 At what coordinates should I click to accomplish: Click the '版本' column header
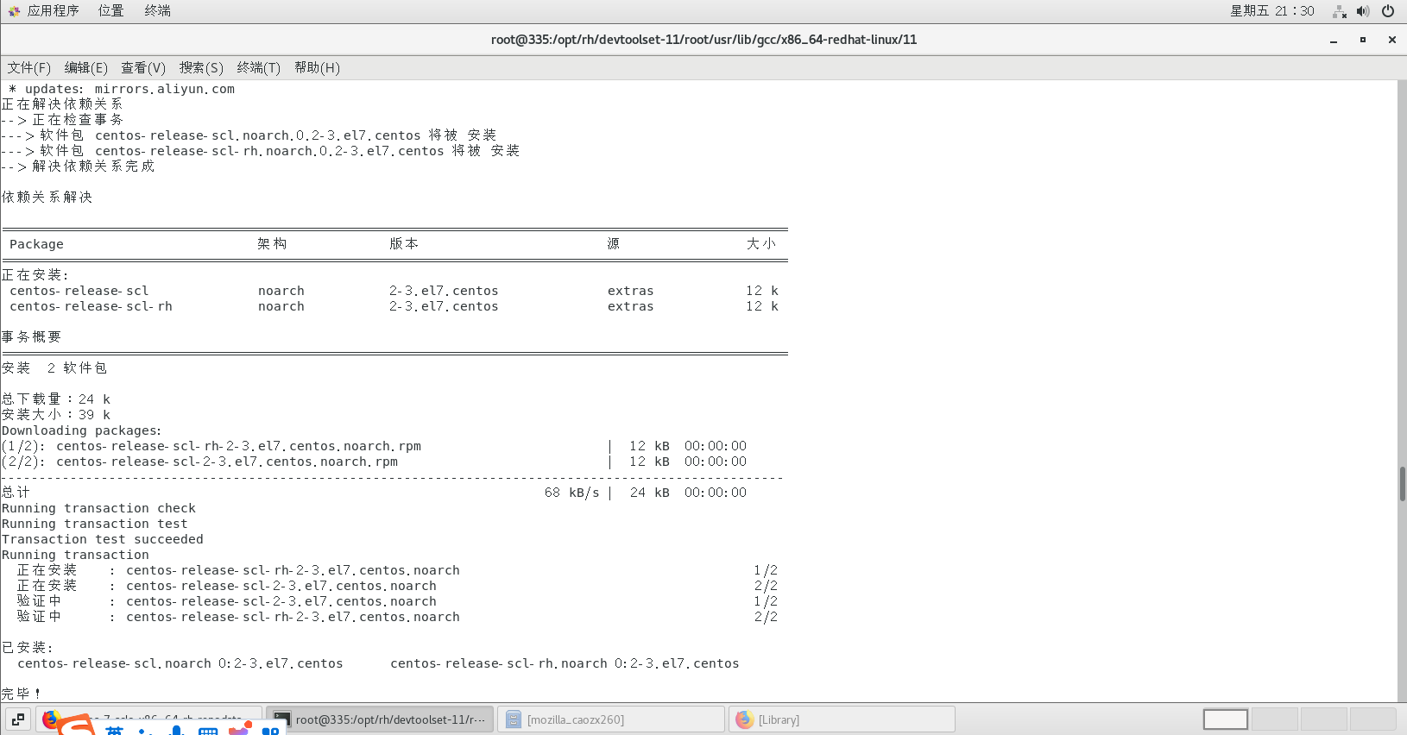404,244
